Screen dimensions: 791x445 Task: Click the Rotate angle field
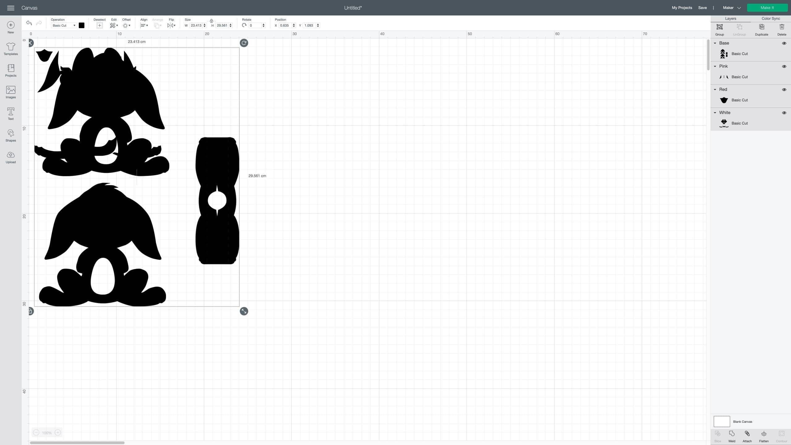click(255, 26)
